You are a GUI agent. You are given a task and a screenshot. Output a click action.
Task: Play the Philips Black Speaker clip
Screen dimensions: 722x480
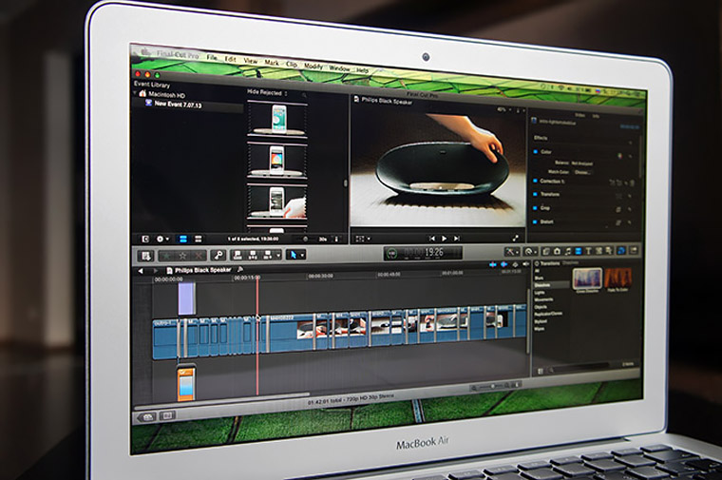point(445,239)
